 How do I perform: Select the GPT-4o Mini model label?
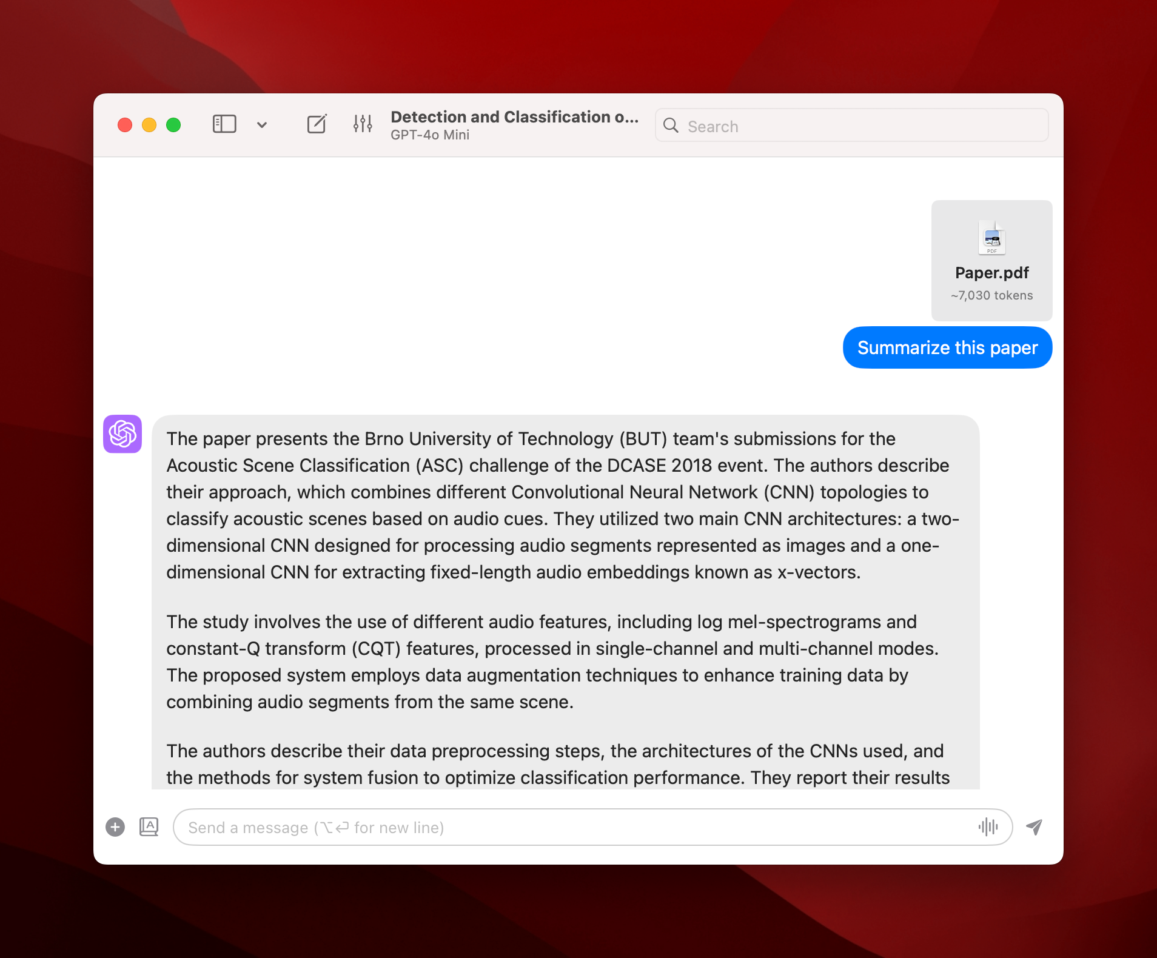(x=429, y=135)
